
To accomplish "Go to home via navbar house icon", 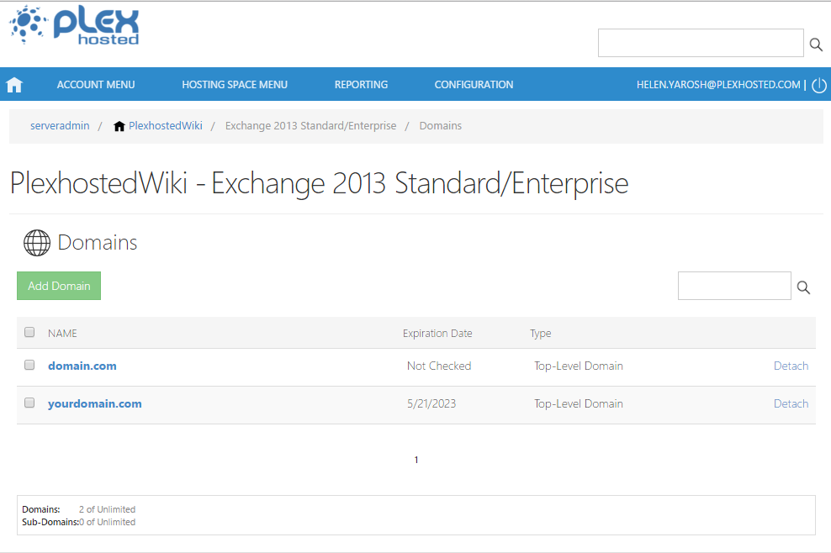I will pyautogui.click(x=14, y=85).
